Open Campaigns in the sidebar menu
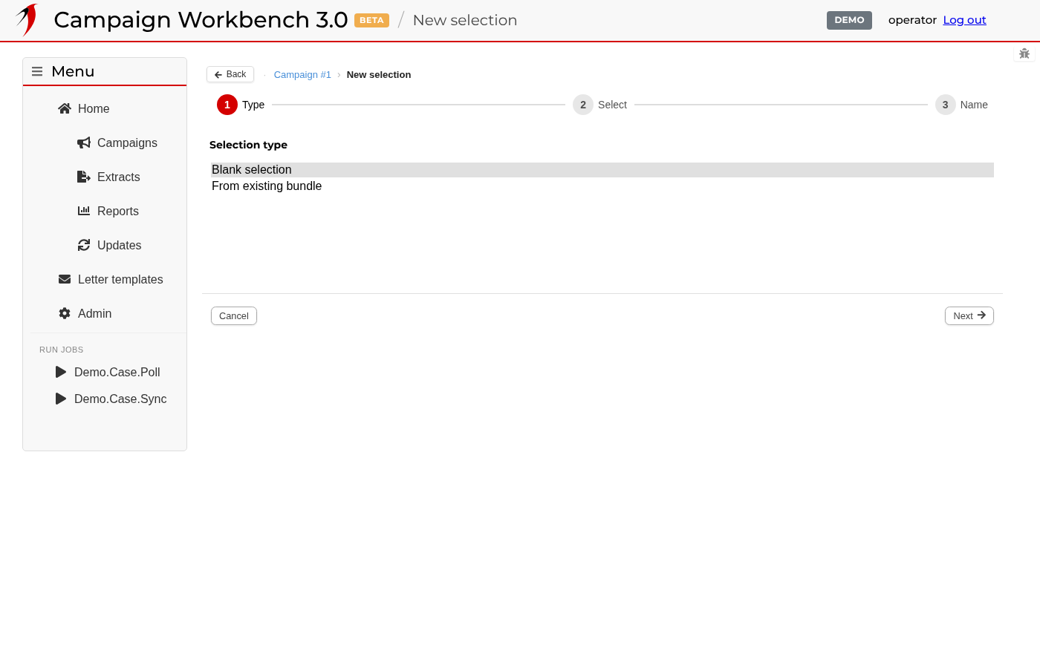The height and width of the screenshot is (668, 1040). click(127, 143)
